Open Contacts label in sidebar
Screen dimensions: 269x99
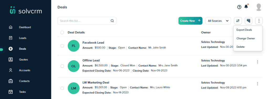click(24, 81)
